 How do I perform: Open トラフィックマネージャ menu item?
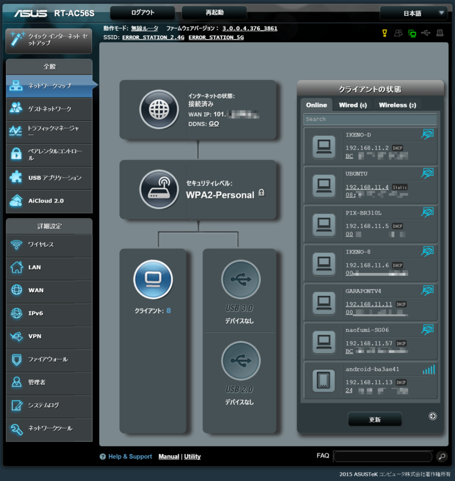[49, 132]
